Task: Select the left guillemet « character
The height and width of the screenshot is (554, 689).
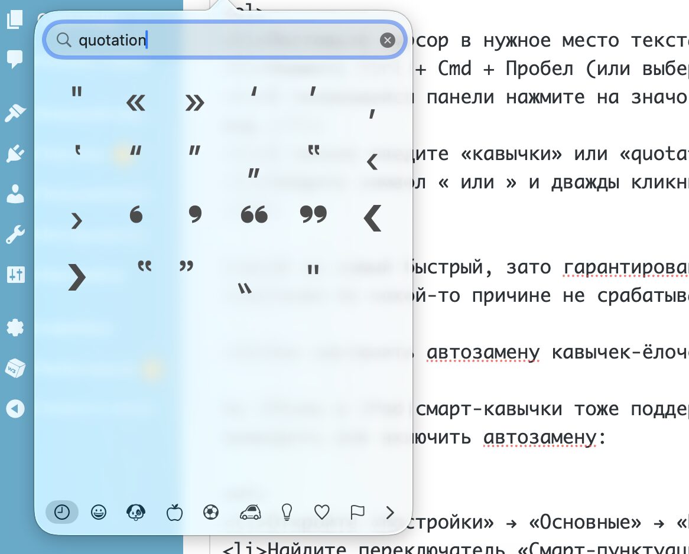Action: (x=135, y=102)
